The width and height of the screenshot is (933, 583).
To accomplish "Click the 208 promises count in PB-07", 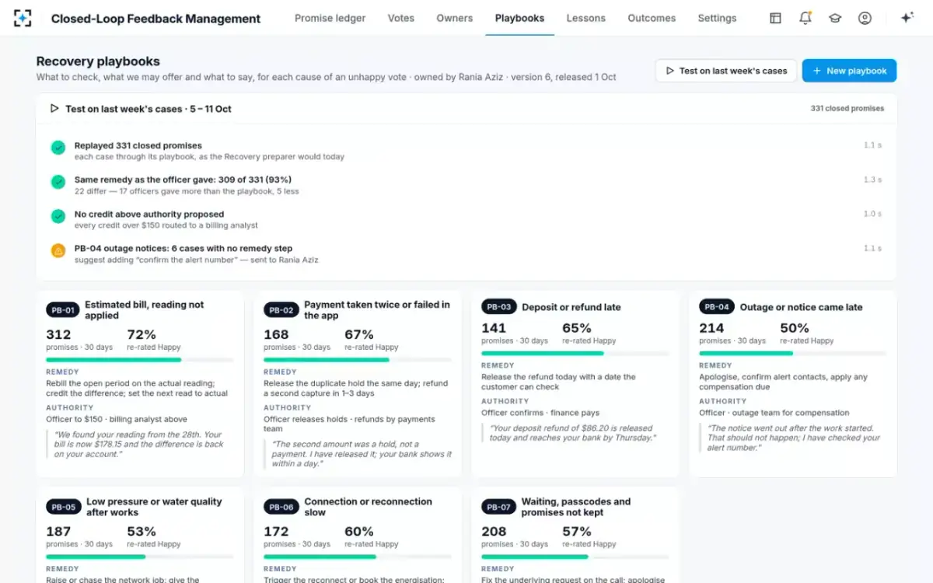I will pos(494,532).
